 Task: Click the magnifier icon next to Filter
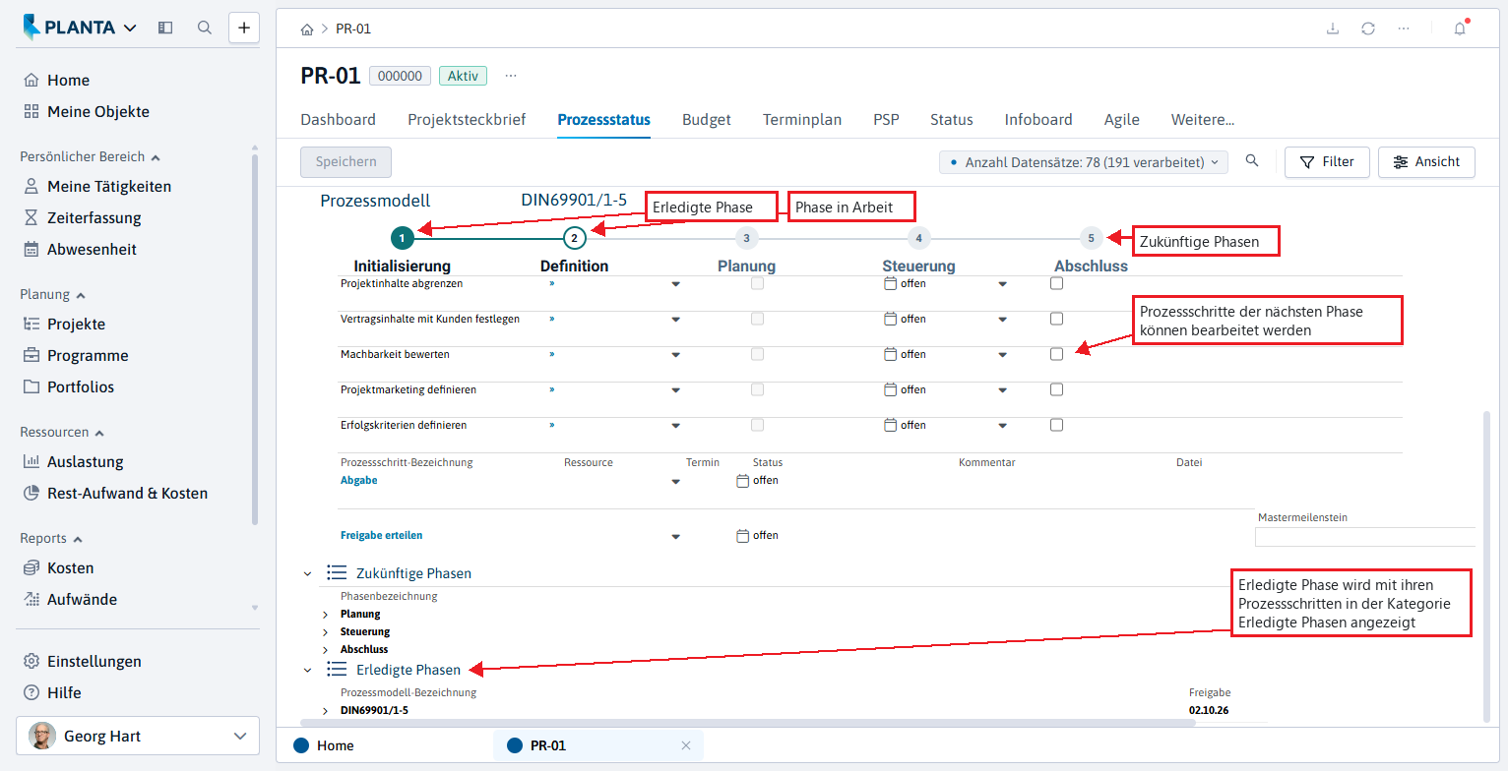tap(1252, 161)
